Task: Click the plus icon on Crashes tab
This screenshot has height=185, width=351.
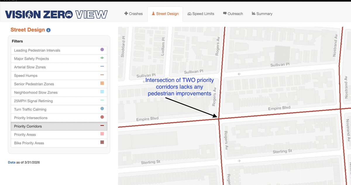Action: [126, 13]
